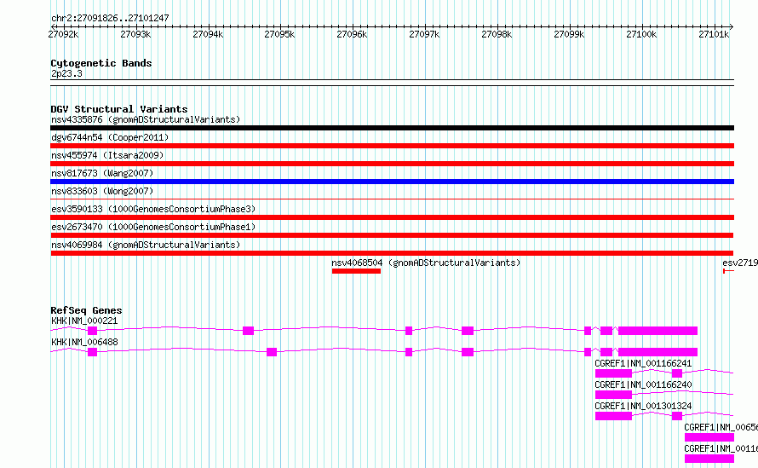
Task: Select the nsv455974 (Itsara2009) label
Action: (x=107, y=155)
